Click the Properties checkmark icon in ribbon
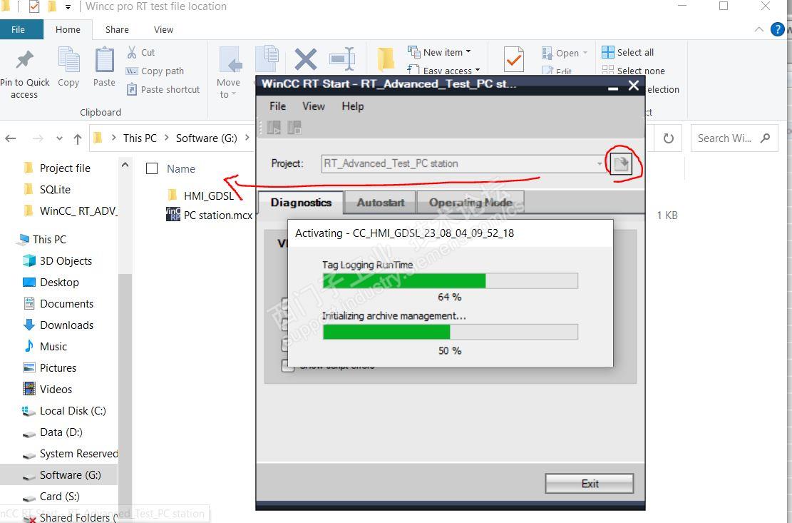 514,60
